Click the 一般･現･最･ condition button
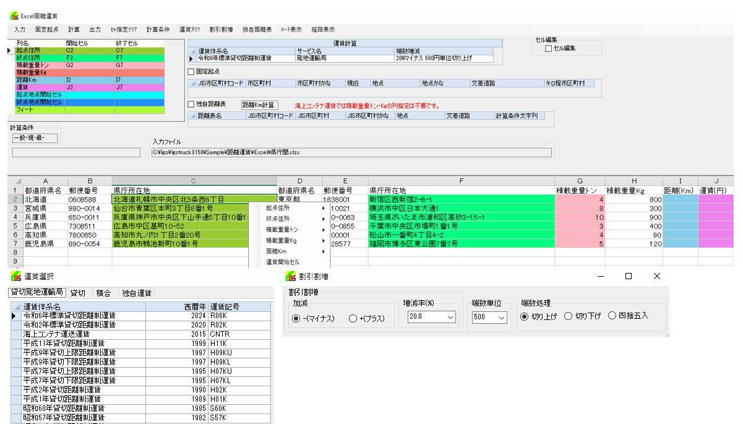Viewport: 743px width, 424px height. point(34,137)
